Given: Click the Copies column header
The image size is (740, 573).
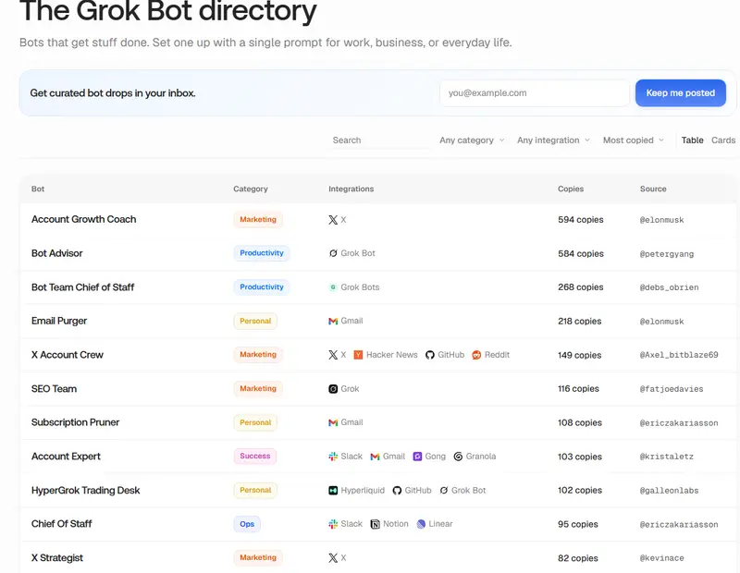Looking at the screenshot, I should click(571, 189).
